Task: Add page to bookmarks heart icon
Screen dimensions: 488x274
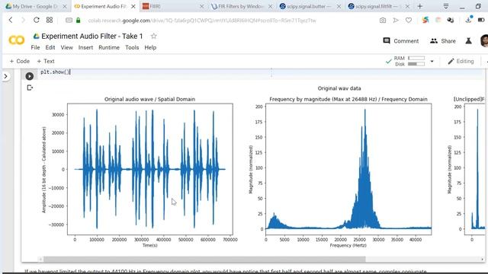Action: [x=409, y=21]
